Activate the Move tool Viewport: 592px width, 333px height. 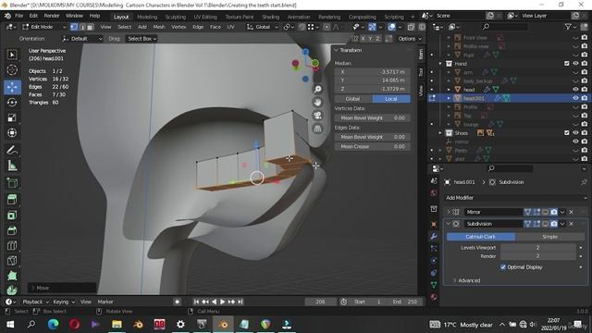click(12, 87)
